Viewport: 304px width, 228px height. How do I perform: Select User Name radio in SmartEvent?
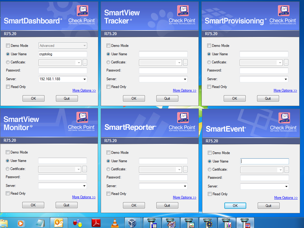click(x=210, y=161)
